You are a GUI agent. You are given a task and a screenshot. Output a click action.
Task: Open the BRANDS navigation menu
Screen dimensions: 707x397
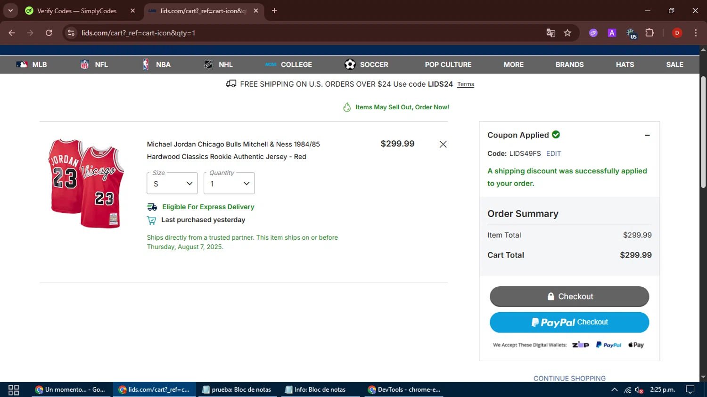569,65
